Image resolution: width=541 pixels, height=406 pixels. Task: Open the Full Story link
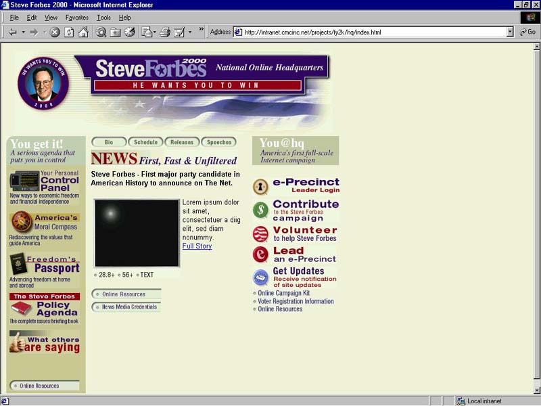(197, 246)
